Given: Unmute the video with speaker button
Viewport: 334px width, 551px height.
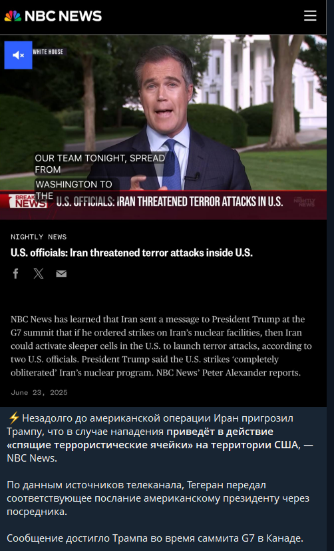Looking at the screenshot, I should [x=18, y=55].
